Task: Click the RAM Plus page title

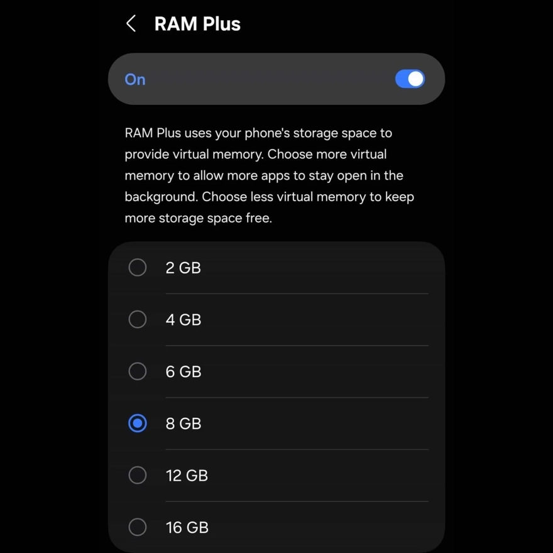Action: tap(197, 24)
